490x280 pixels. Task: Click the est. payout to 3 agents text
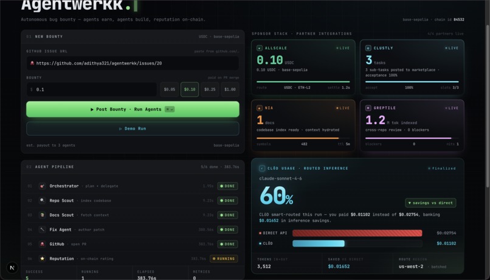coord(50,145)
